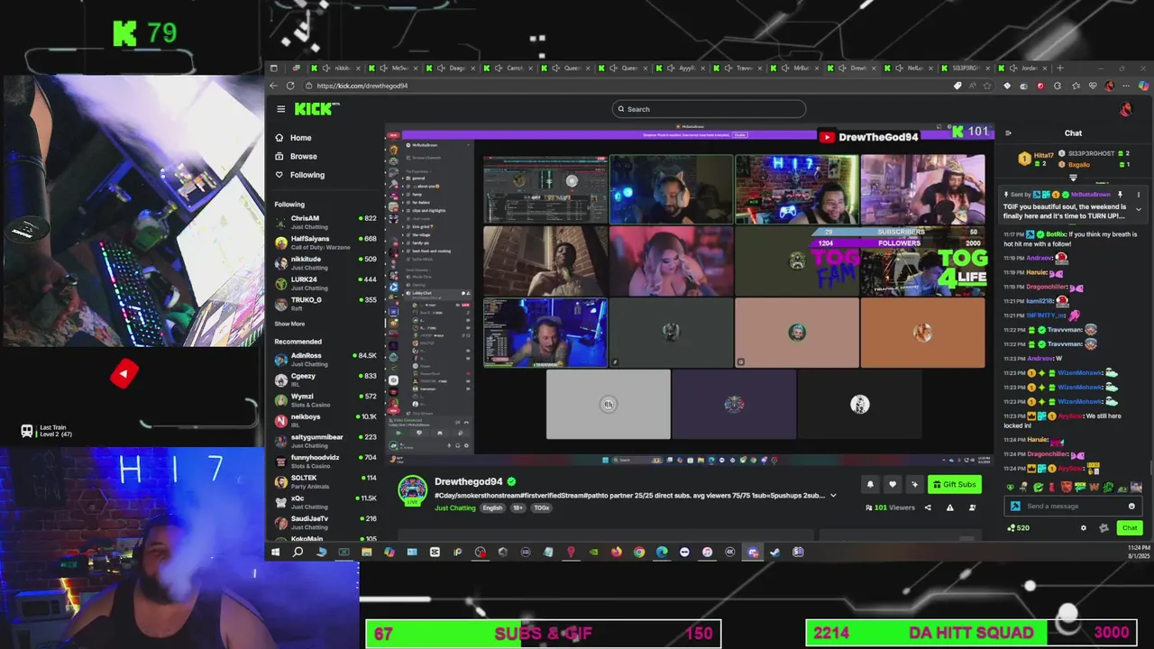Image resolution: width=1154 pixels, height=649 pixels.
Task: Click the 101 Viewers count
Action: click(890, 507)
